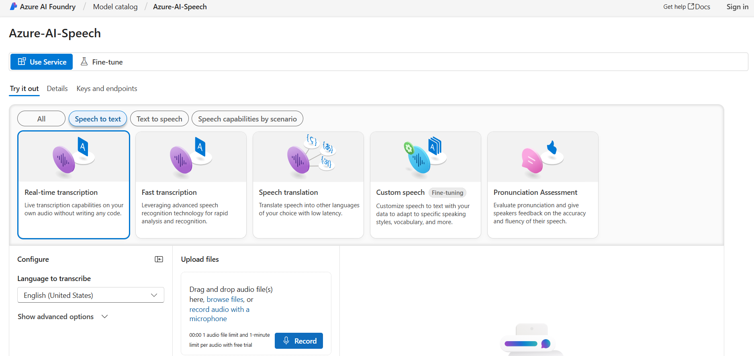The width and height of the screenshot is (754, 356).
Task: Click Language to transcribe label
Action: pos(54,279)
